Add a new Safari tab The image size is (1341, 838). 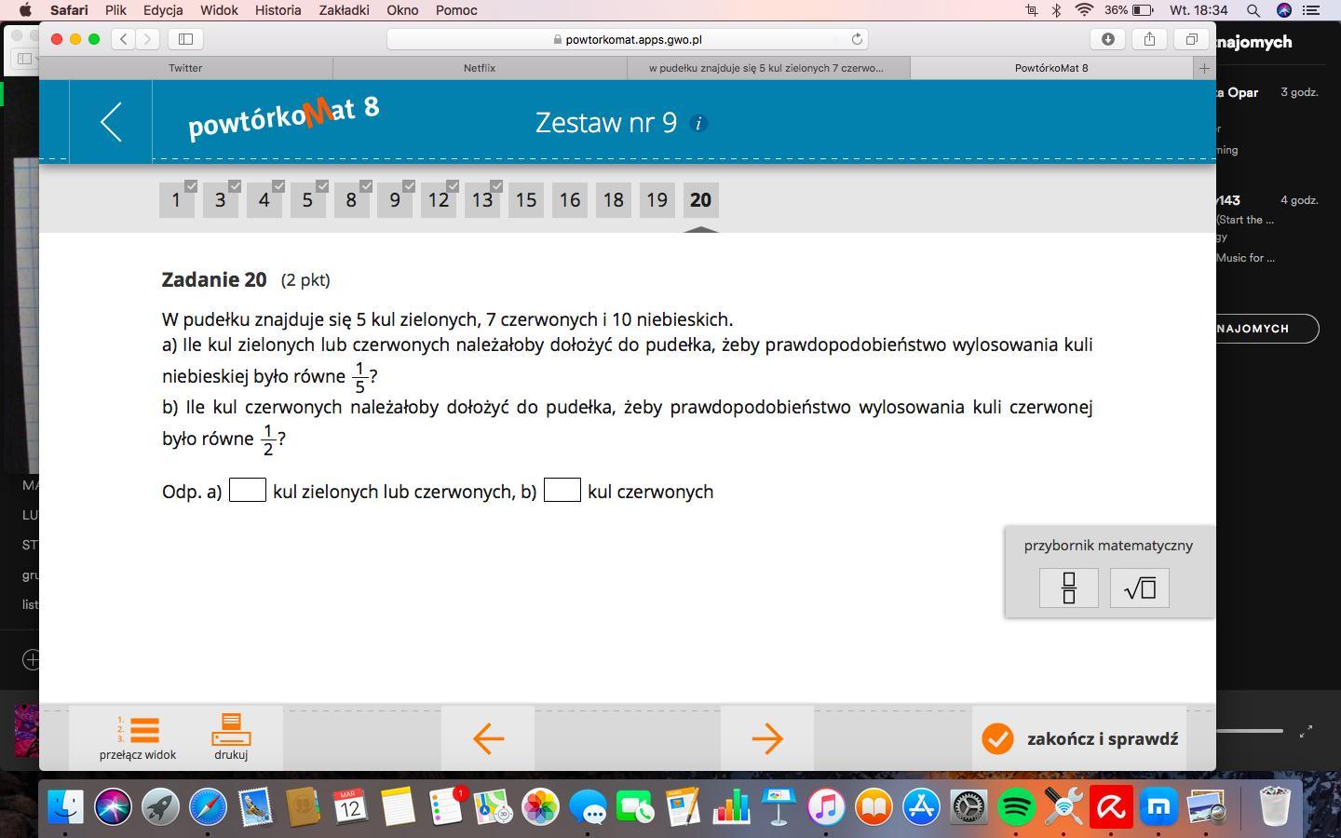pos(1204,68)
